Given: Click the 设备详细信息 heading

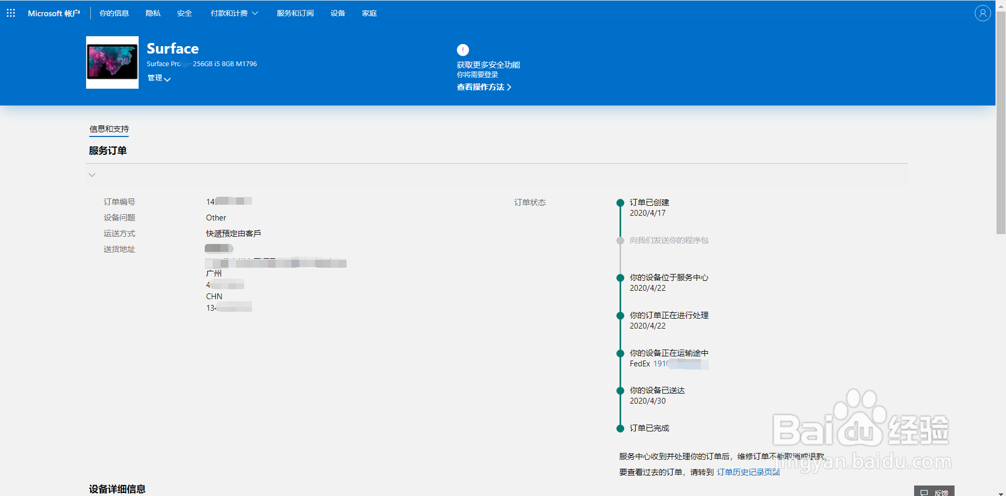Looking at the screenshot, I should click(117, 489).
